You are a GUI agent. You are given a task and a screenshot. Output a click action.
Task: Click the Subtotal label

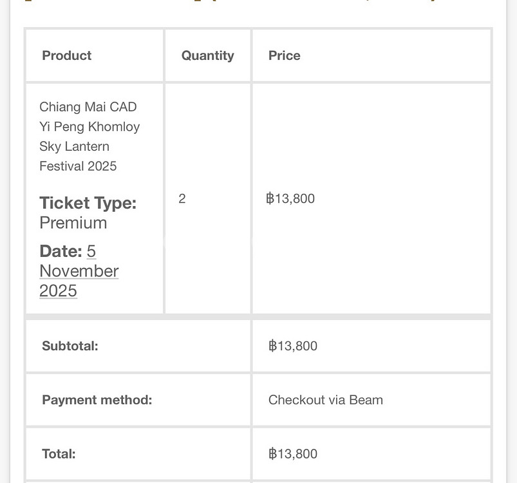point(70,346)
